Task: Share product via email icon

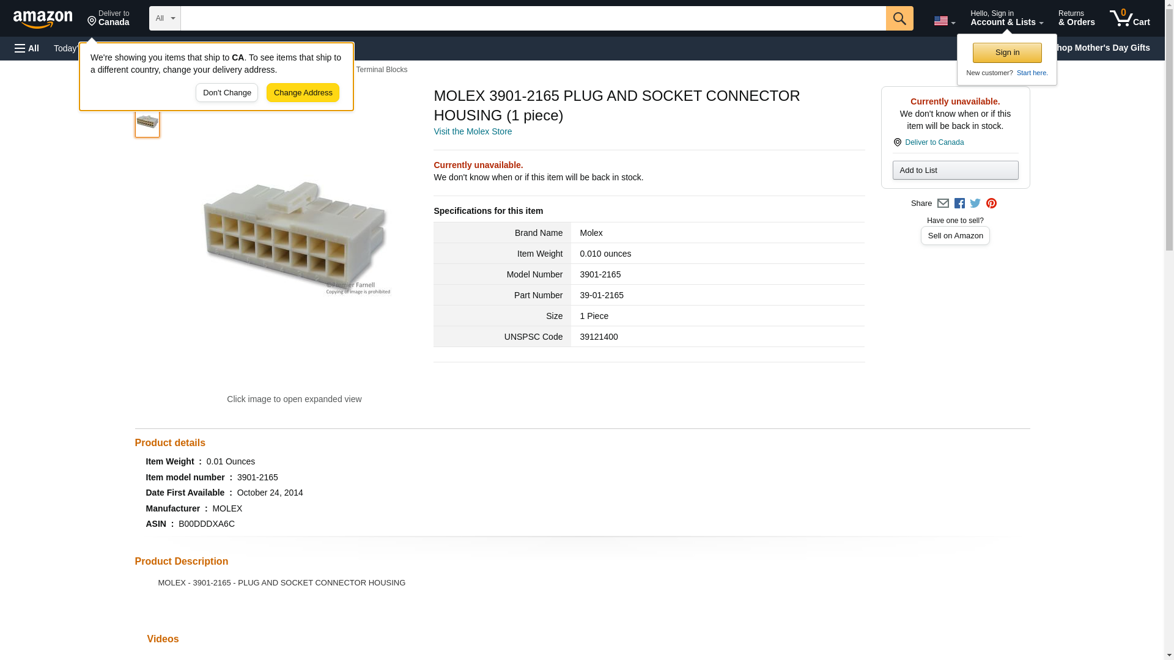Action: [943, 204]
